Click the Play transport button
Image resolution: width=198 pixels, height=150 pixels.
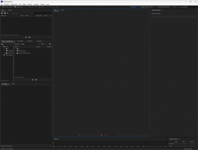[x=82, y=135]
